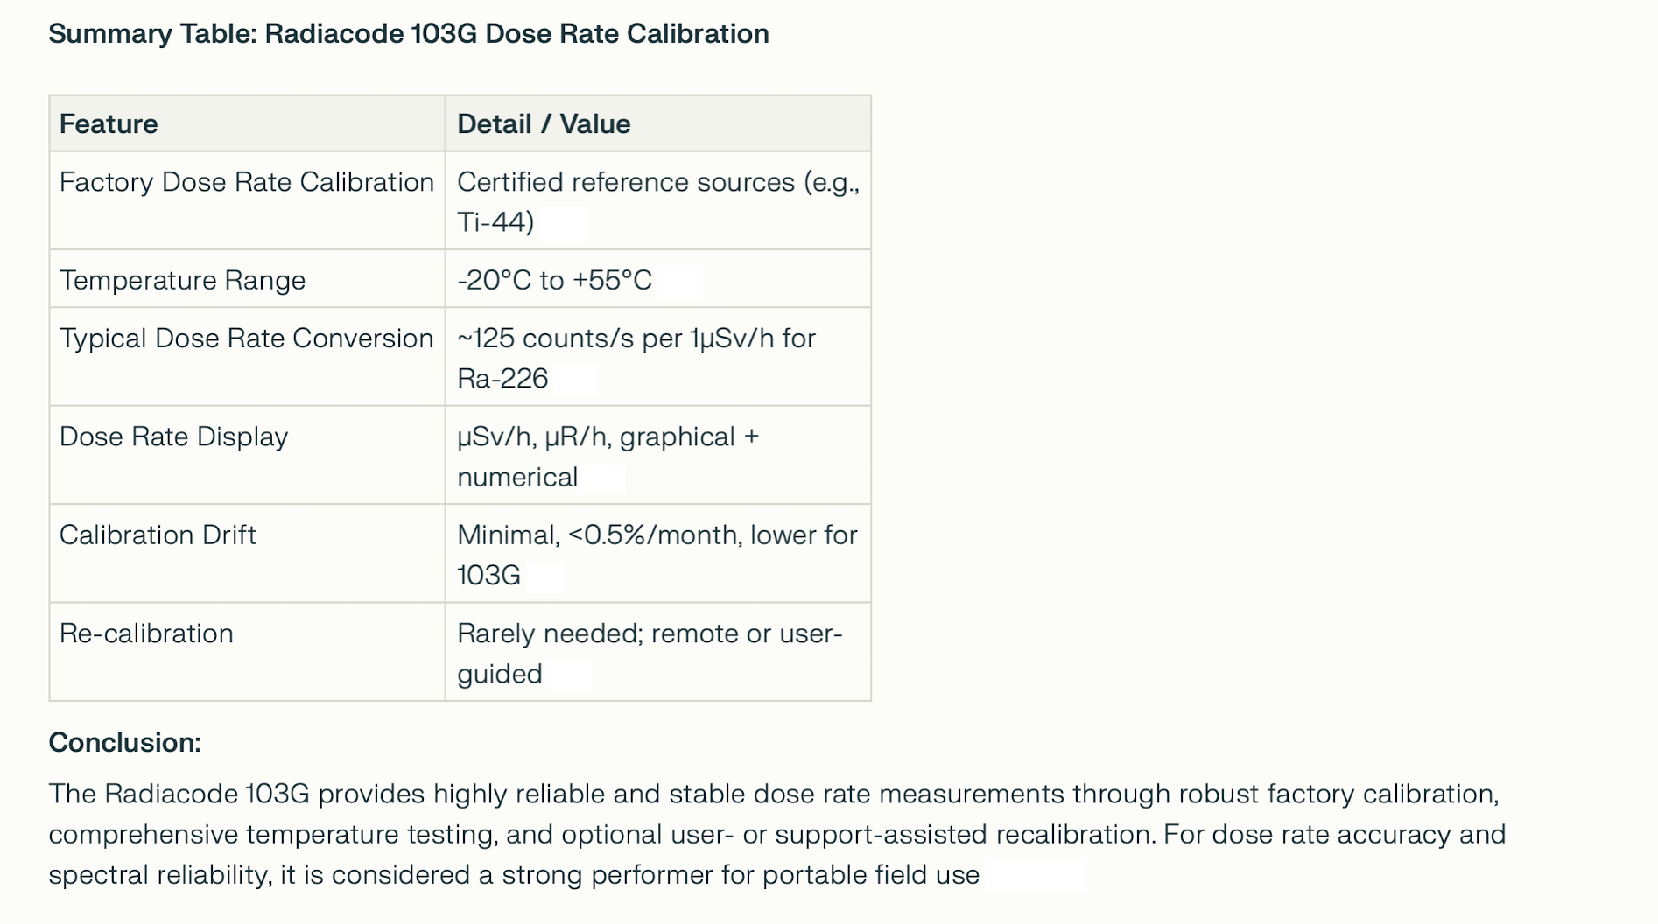Click the 'Dose Rate Display' cell
Viewport: 1658px width, 924px height.
248,455
